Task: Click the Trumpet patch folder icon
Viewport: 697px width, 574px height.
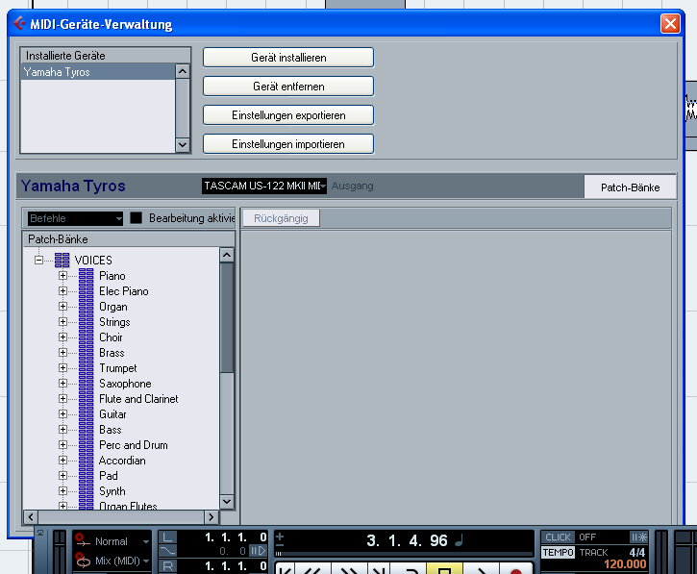Action: pyautogui.click(x=87, y=368)
